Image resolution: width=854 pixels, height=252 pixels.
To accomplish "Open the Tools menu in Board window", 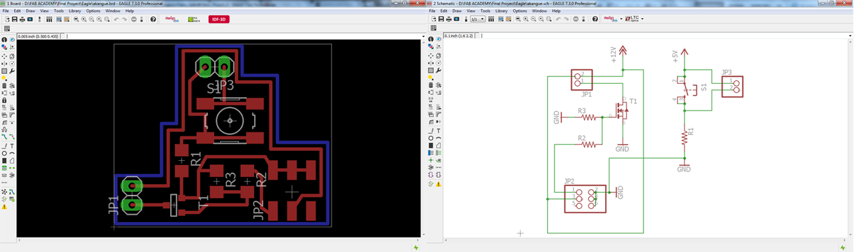I will 59,11.
